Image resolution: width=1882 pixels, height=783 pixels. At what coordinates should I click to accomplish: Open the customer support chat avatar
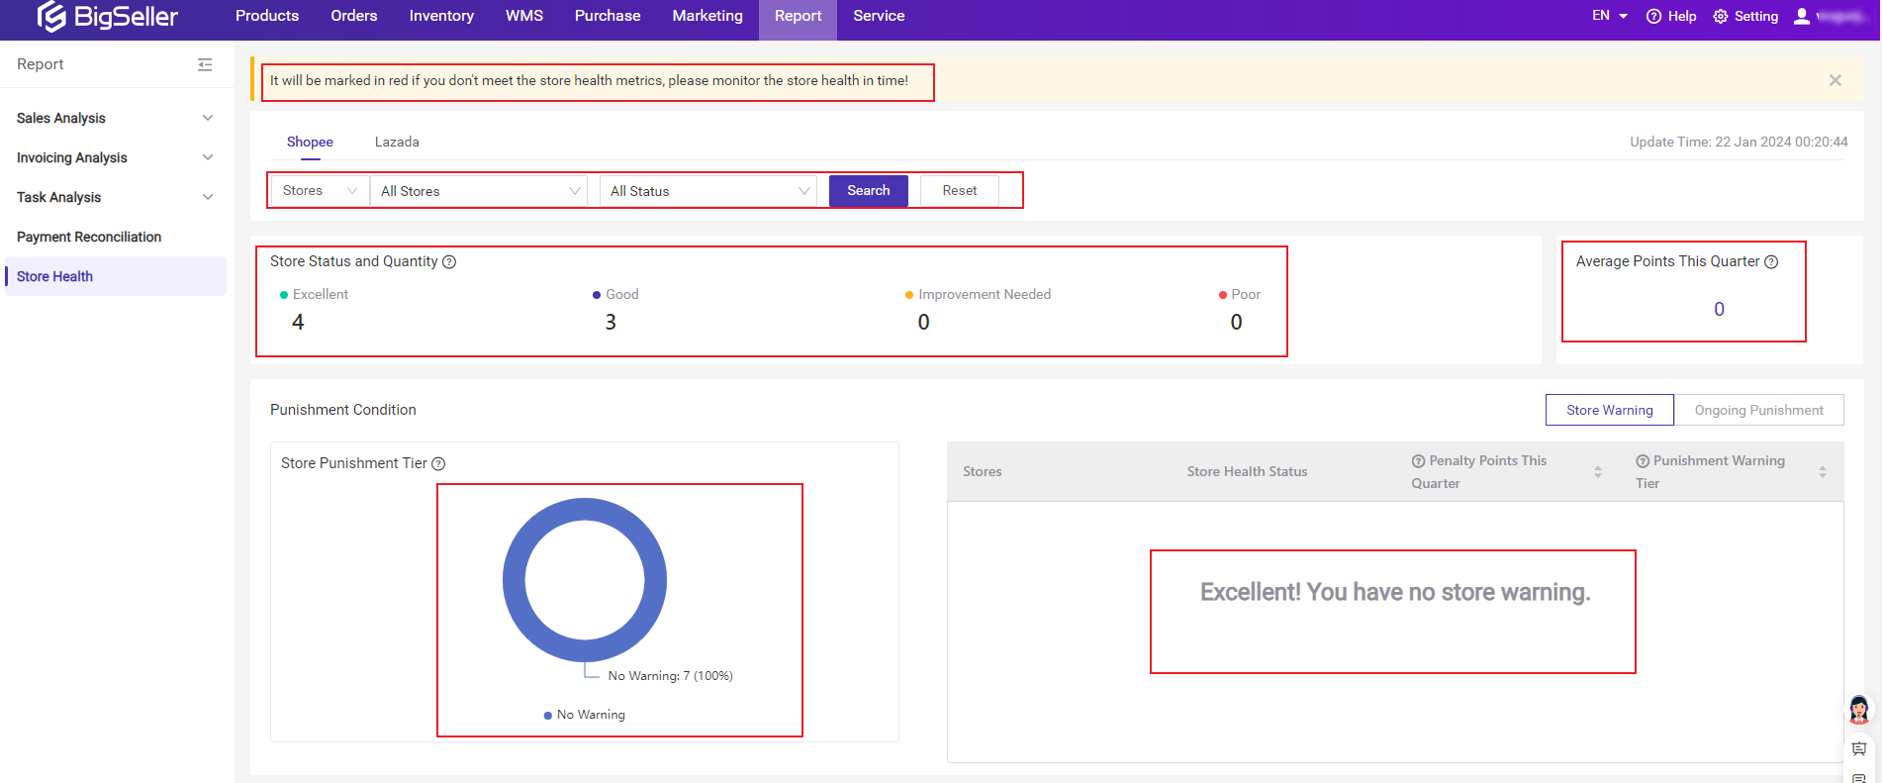click(1858, 709)
